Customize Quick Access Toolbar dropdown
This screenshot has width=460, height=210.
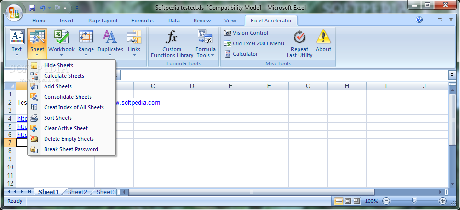[x=77, y=8]
